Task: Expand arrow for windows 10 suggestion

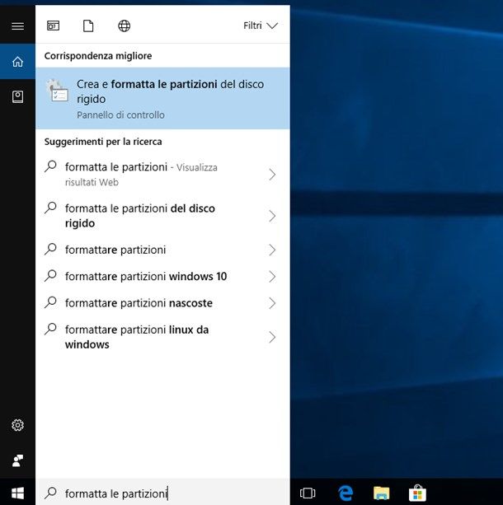Action: pyautogui.click(x=272, y=277)
